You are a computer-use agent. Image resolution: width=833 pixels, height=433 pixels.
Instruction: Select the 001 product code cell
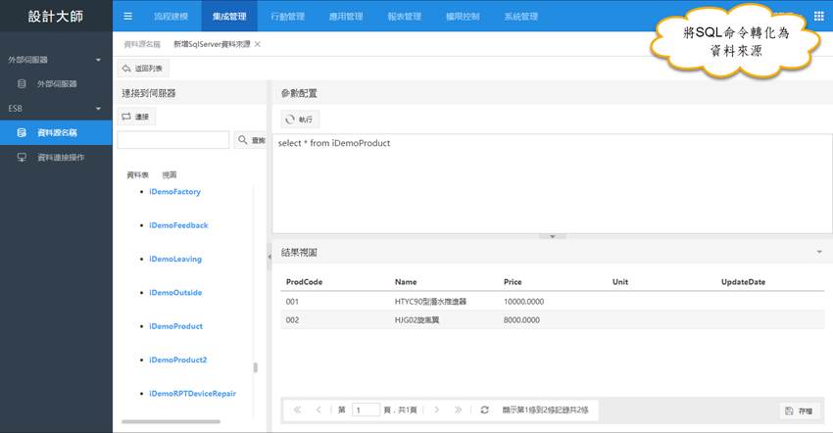[292, 302]
